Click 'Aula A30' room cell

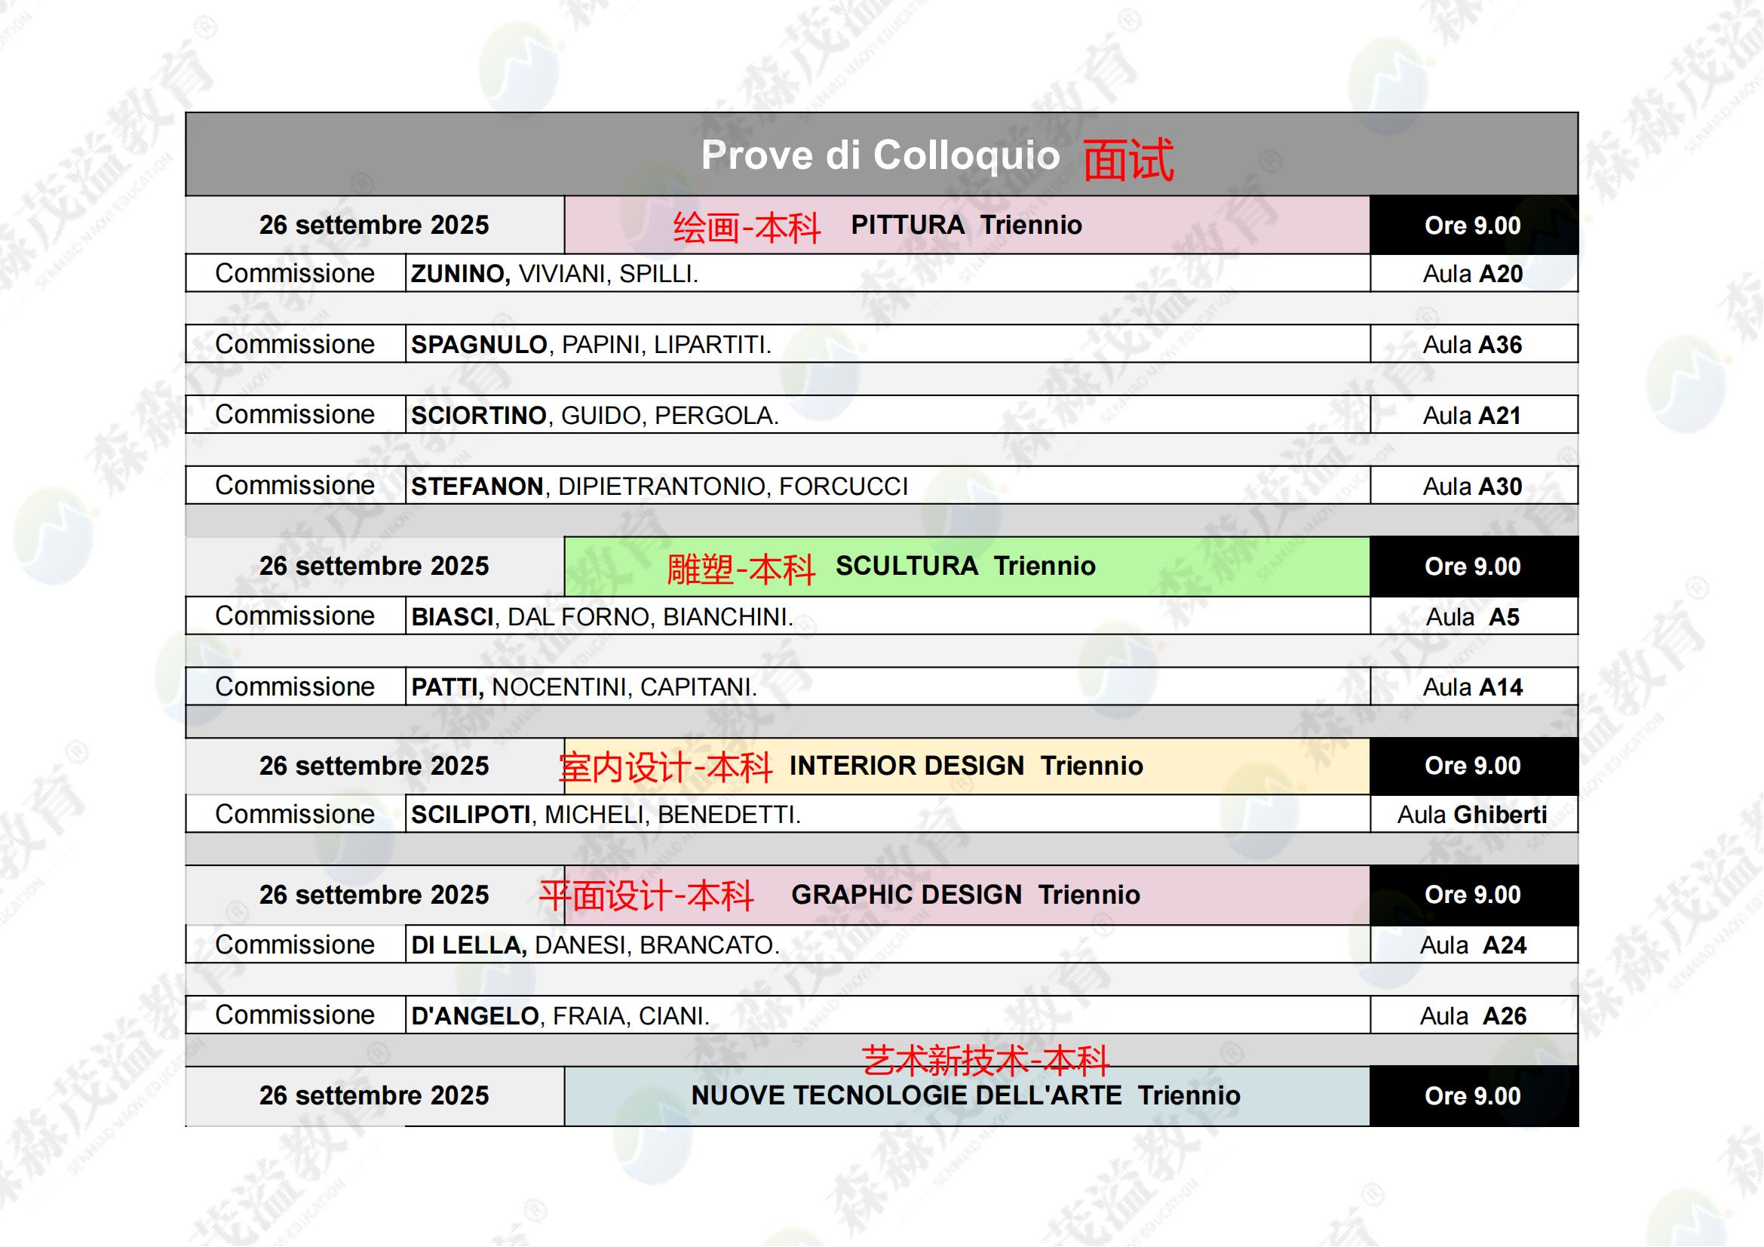coord(1474,486)
